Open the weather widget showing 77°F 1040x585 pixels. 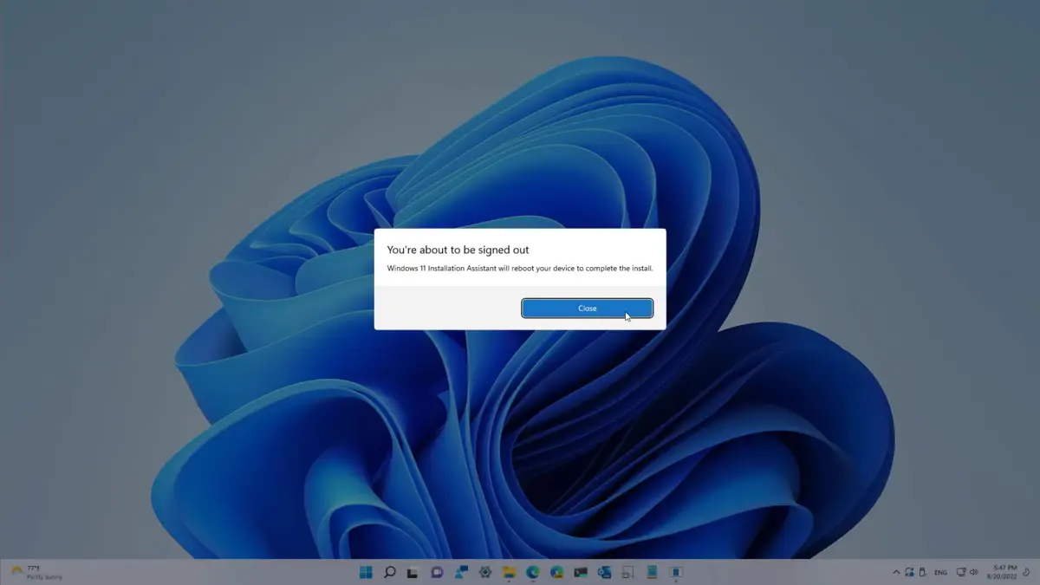tap(36, 572)
